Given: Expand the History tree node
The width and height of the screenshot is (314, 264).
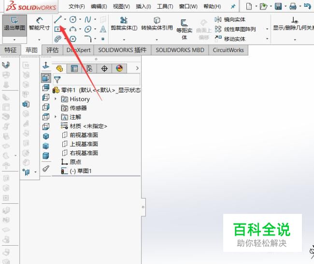Looking at the screenshot, I should pyautogui.click(x=56, y=99).
